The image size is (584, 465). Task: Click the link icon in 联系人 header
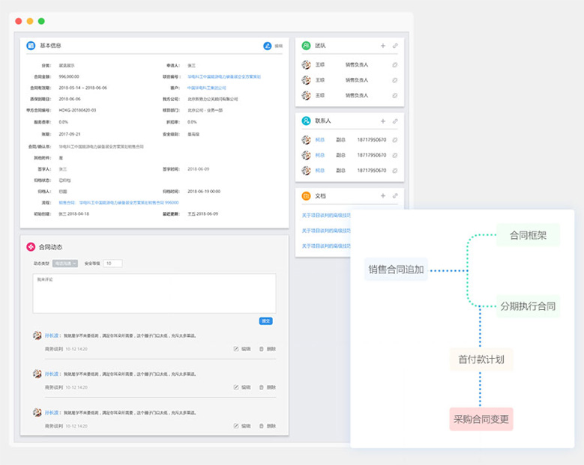(395, 121)
